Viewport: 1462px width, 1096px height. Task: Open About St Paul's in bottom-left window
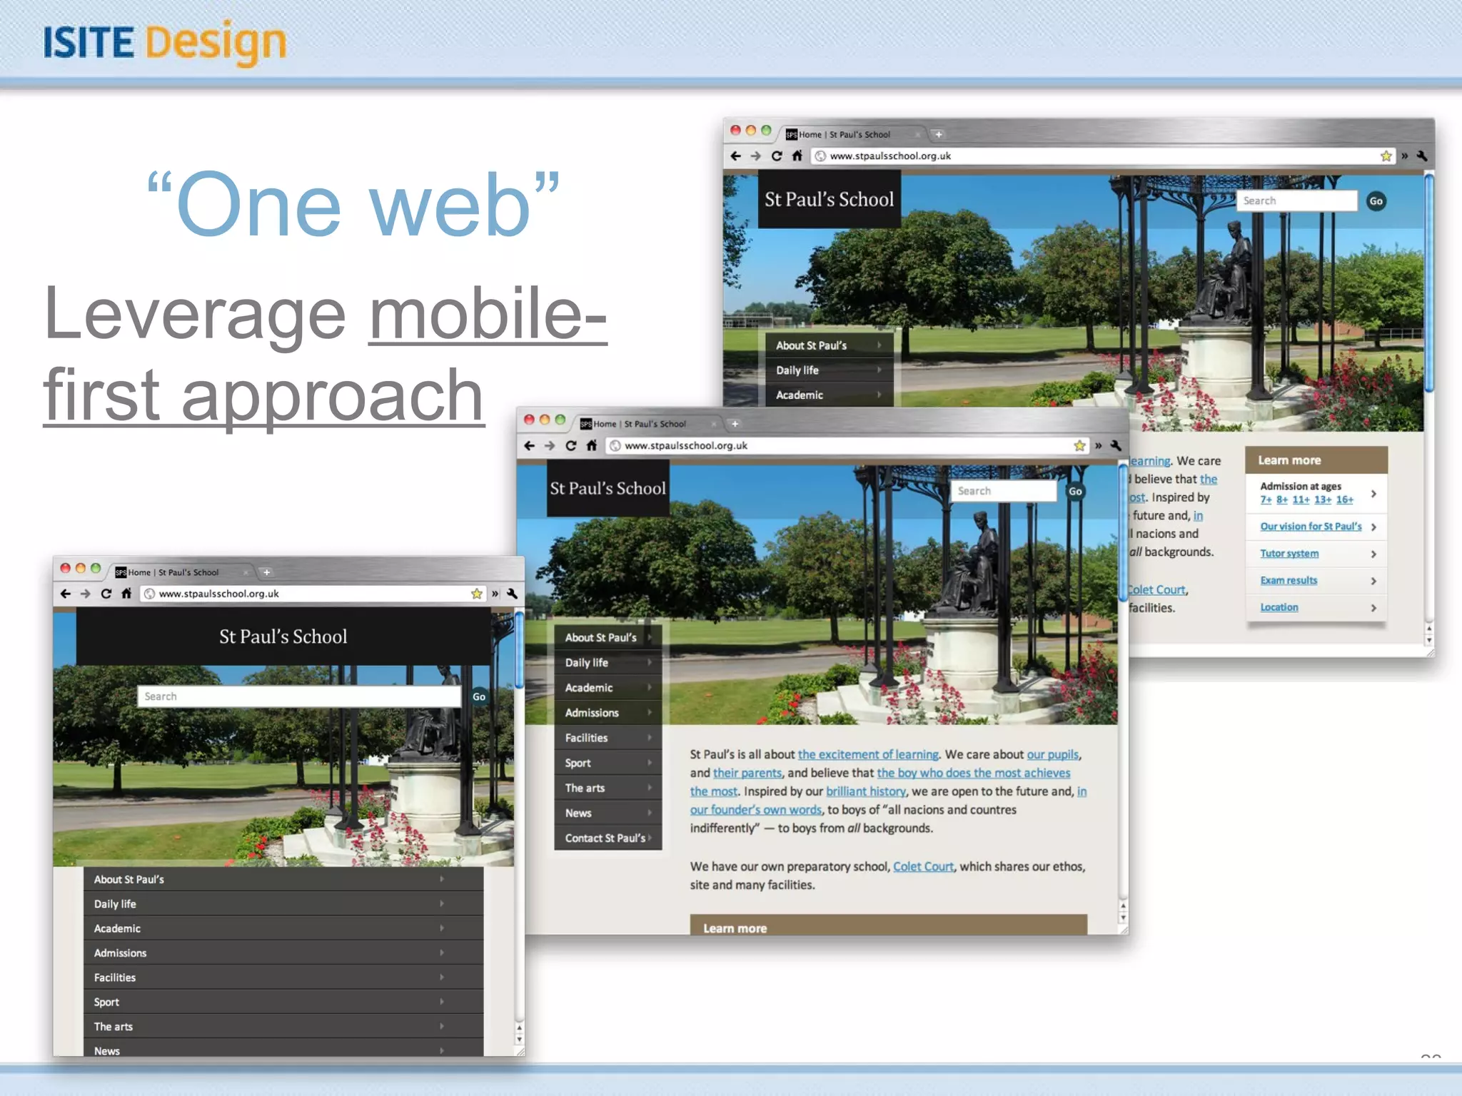pos(283,879)
